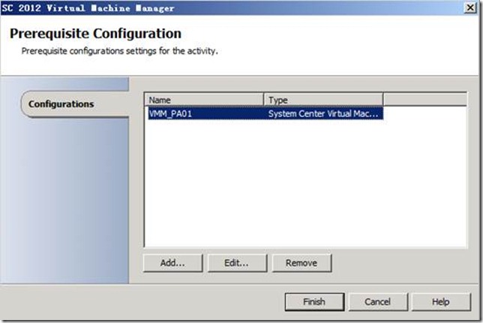Open the Edit... configuration button
This screenshot has width=483, height=323.
tap(237, 263)
